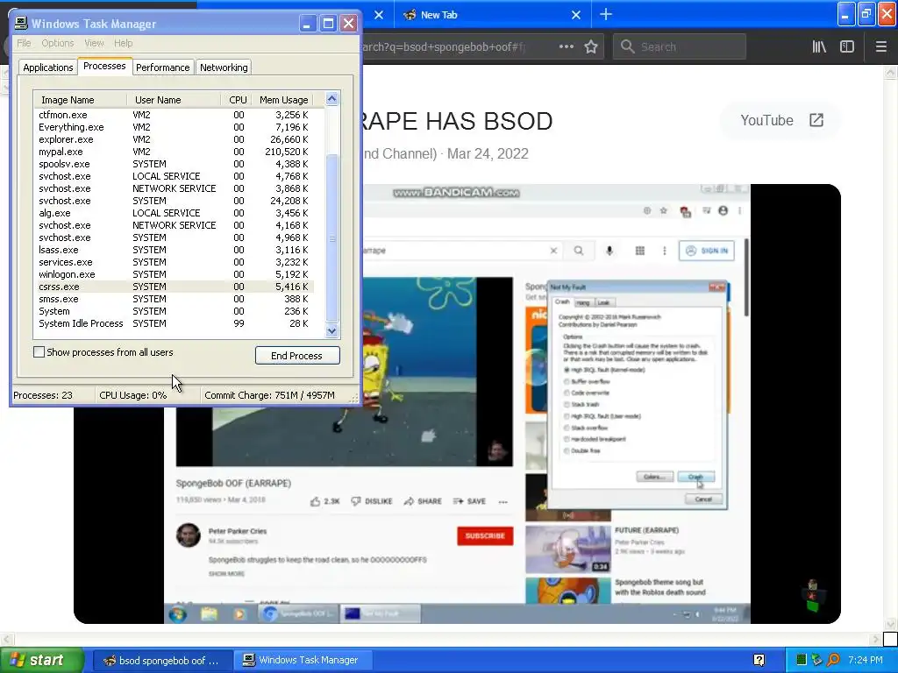The image size is (898, 673).
Task: Open the browser hamburger menu
Action: [x=880, y=47]
